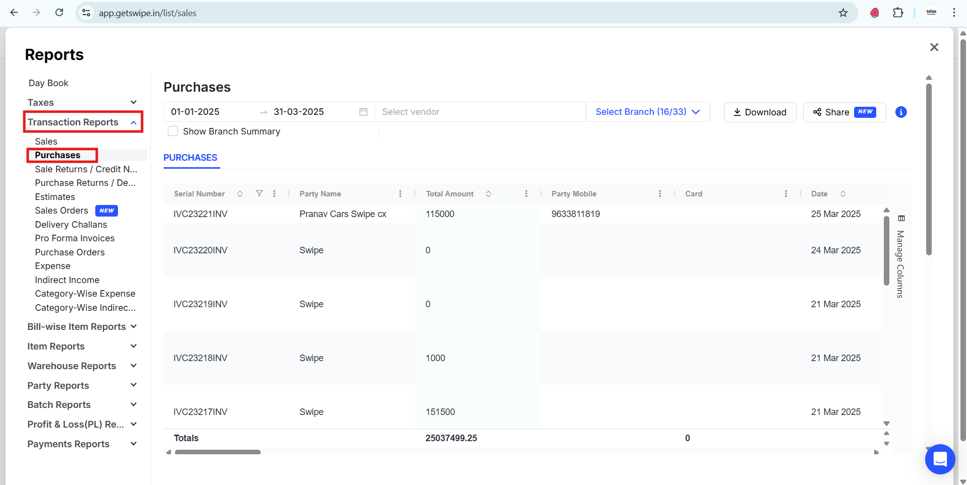
Task: Sort by Serial Number column
Action: [x=240, y=194]
